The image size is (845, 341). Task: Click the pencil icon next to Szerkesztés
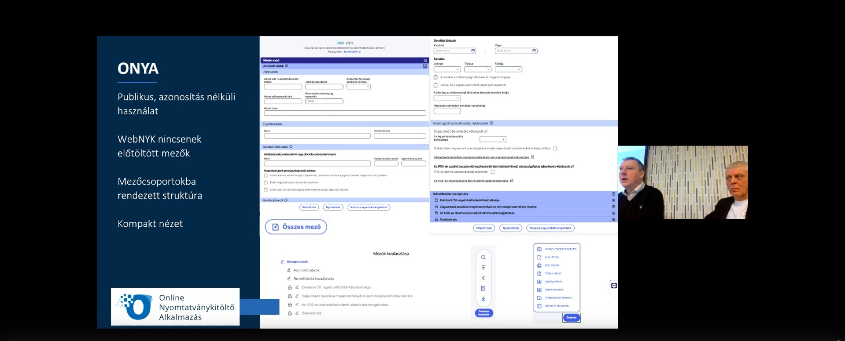[360, 52]
